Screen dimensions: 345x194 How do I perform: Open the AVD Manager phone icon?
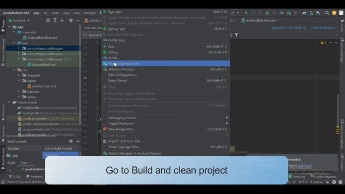(312, 13)
